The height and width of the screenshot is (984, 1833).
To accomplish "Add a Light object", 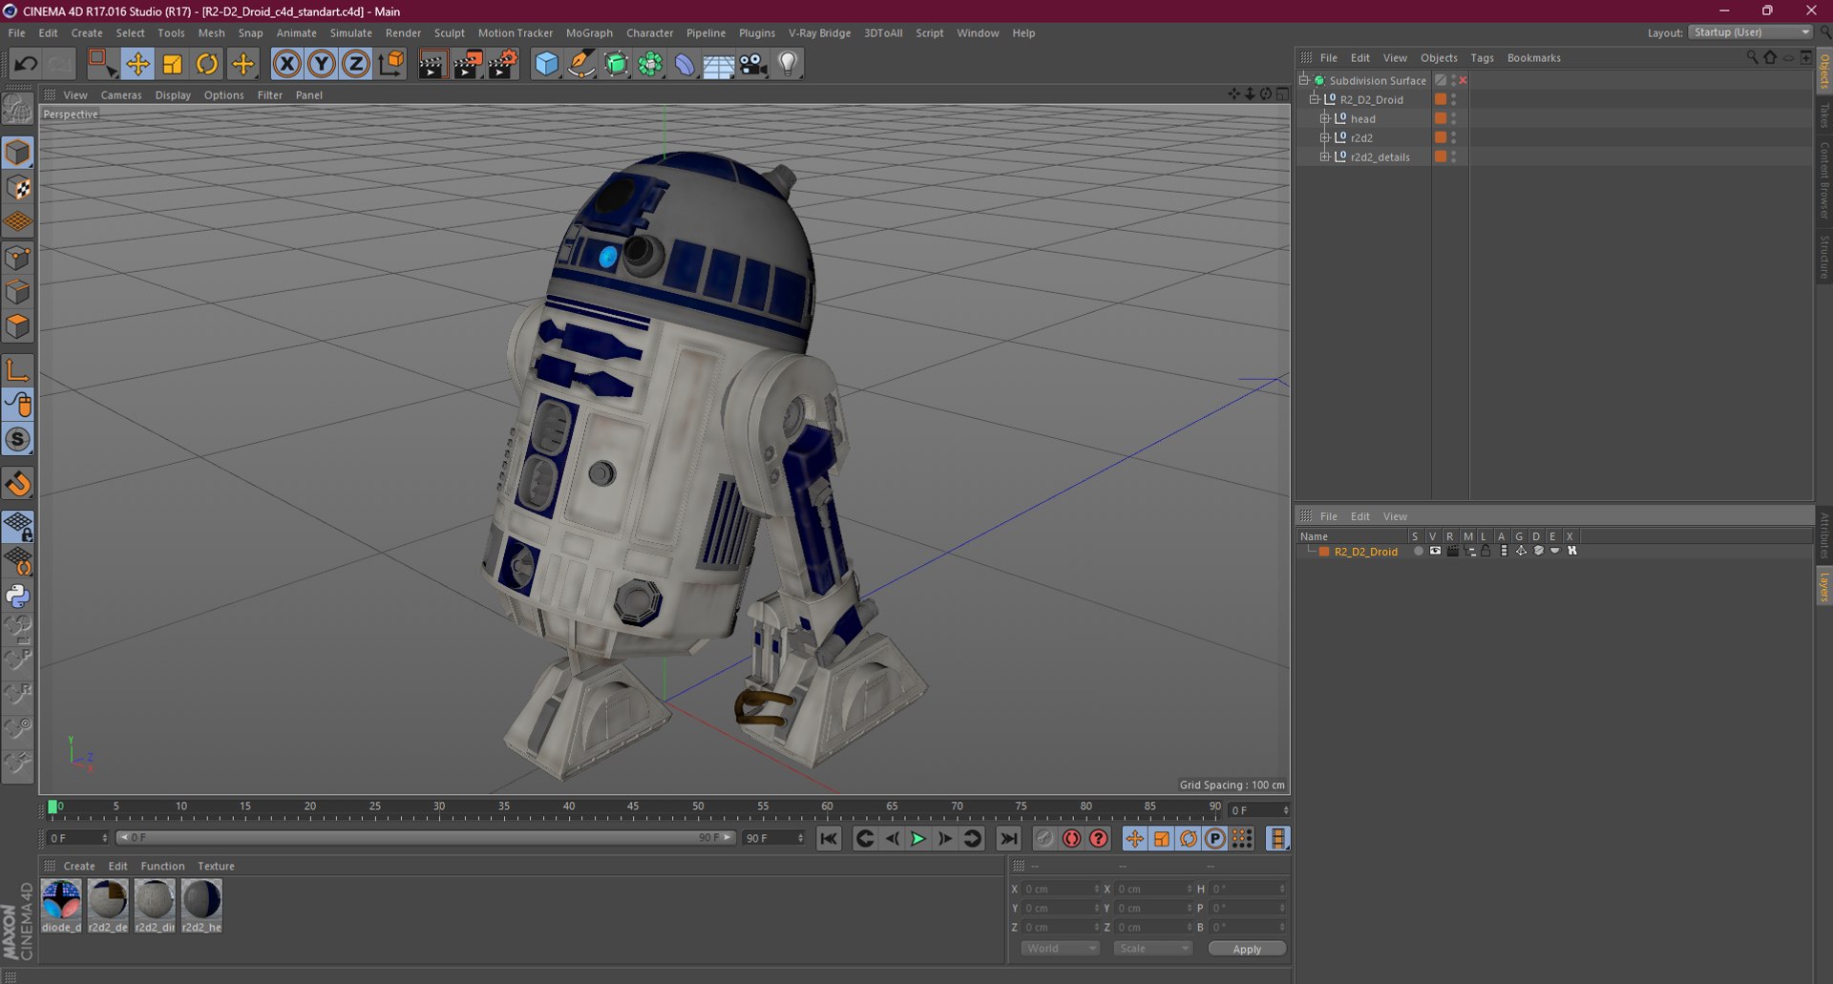I will click(x=788, y=64).
